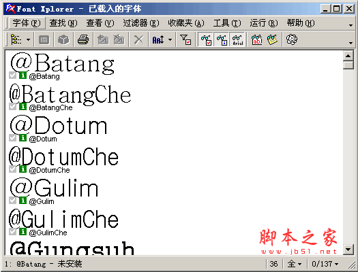Click the scrollbar up arrow
Image resolution: width=358 pixels, height=272 pixels.
348,56
